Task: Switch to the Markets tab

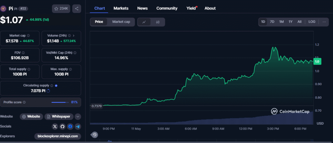Action: (x=121, y=8)
